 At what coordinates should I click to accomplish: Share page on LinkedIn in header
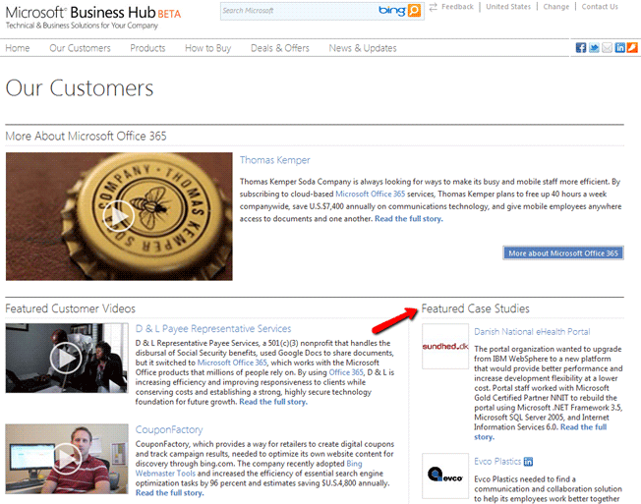pyautogui.click(x=619, y=48)
